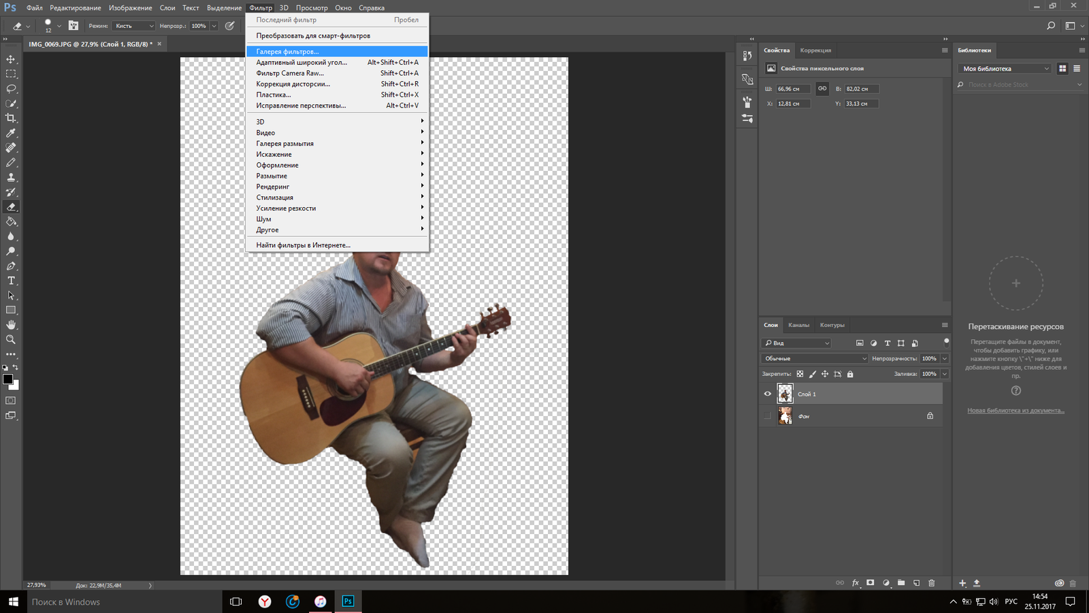The image size is (1089, 613).
Task: Open Размытие submenu
Action: 337,176
